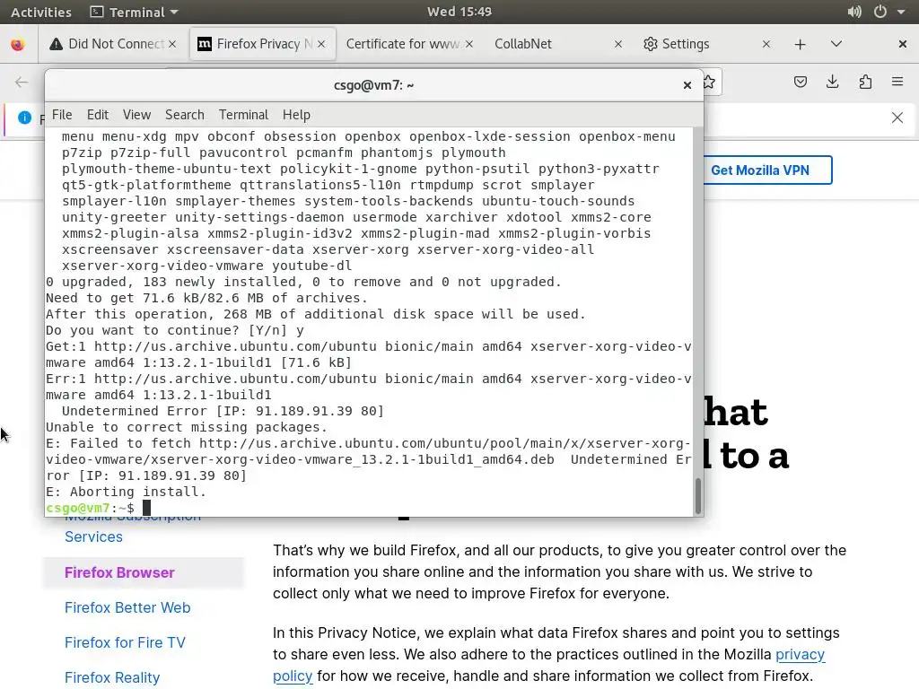This screenshot has width=919, height=689.
Task: Open terminal File menu
Action: click(62, 115)
